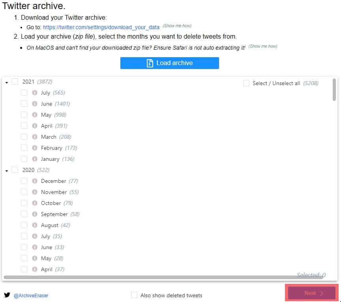Click the info icon beside January (136)
This screenshot has height=302, width=341.
click(x=35, y=159)
